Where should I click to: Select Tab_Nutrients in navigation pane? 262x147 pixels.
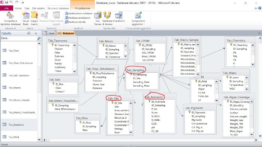coord(16,125)
